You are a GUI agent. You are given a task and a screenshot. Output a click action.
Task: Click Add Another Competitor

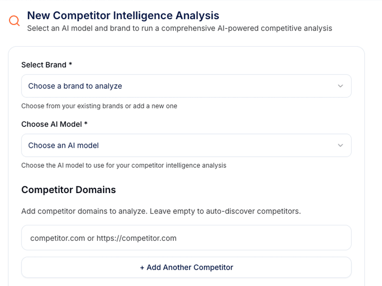(186, 267)
